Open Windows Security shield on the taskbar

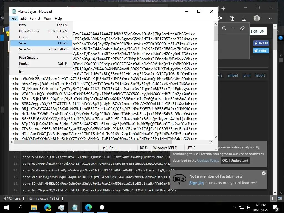[x=102, y=207]
